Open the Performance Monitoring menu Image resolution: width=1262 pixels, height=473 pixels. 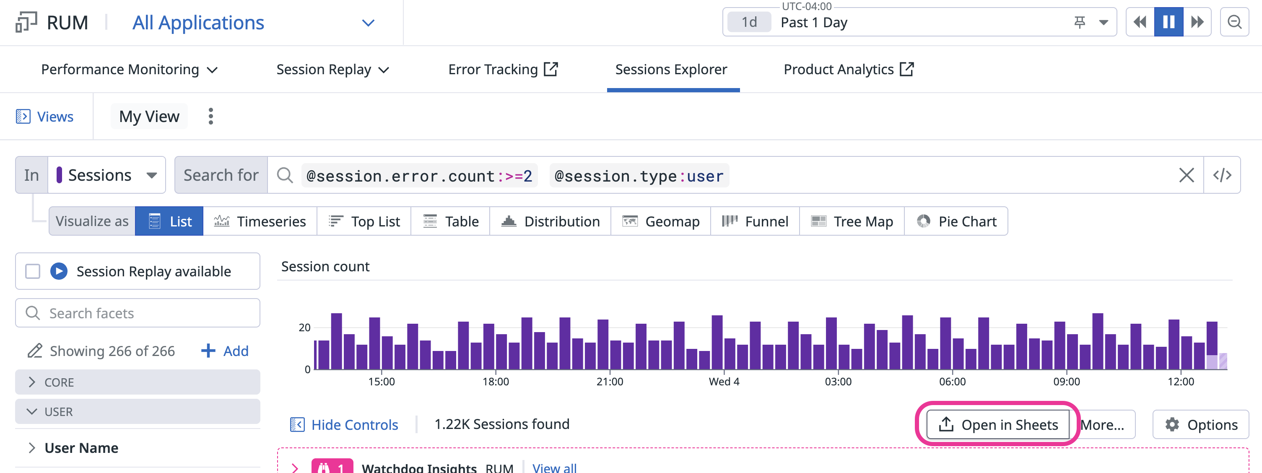tap(129, 70)
